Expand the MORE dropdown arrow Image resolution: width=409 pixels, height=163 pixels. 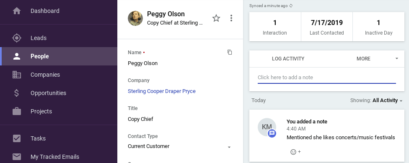(x=397, y=59)
